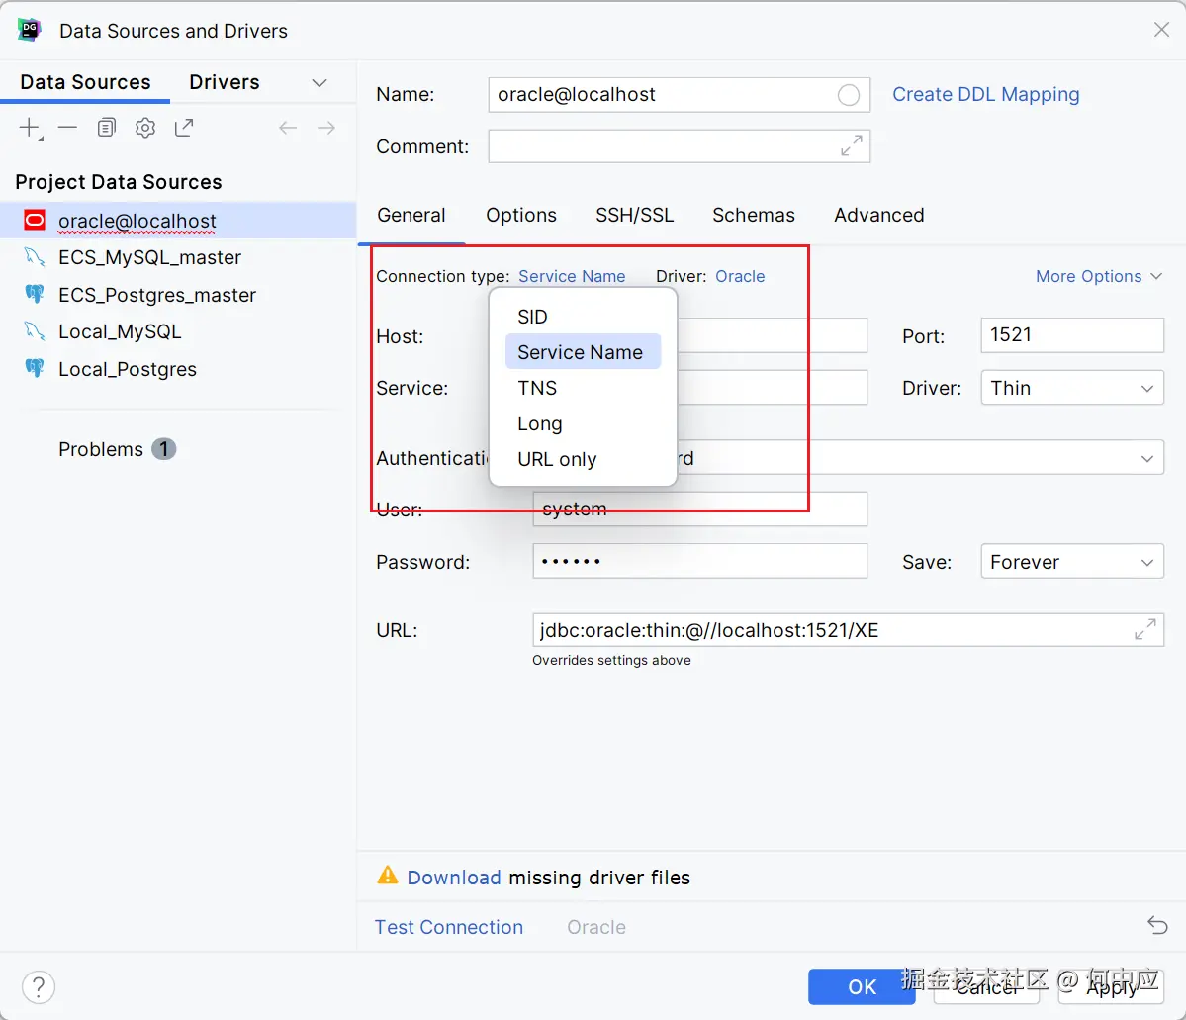Select ECS_MySQL_master data source
This screenshot has width=1186, height=1020.
149,257
